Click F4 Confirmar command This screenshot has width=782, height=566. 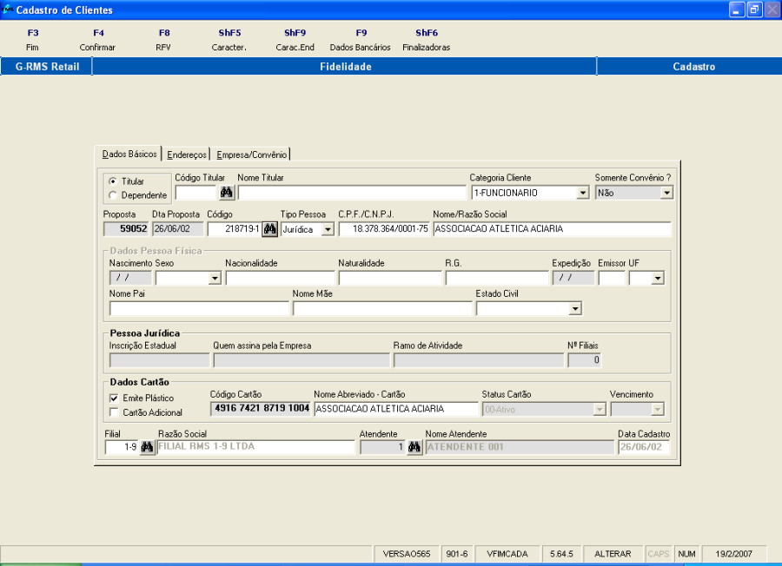coord(97,40)
